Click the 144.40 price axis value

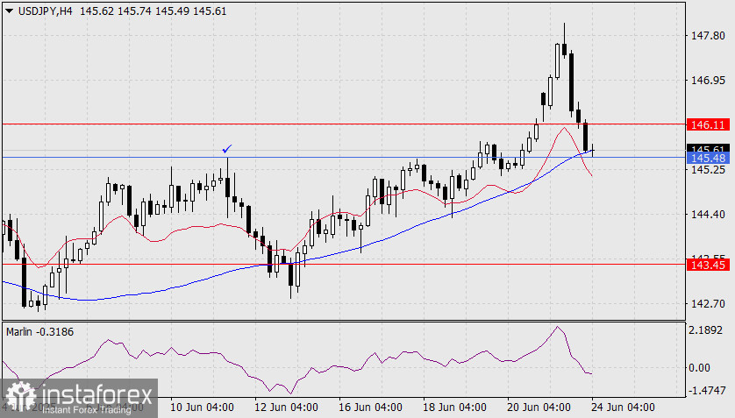tap(708, 215)
